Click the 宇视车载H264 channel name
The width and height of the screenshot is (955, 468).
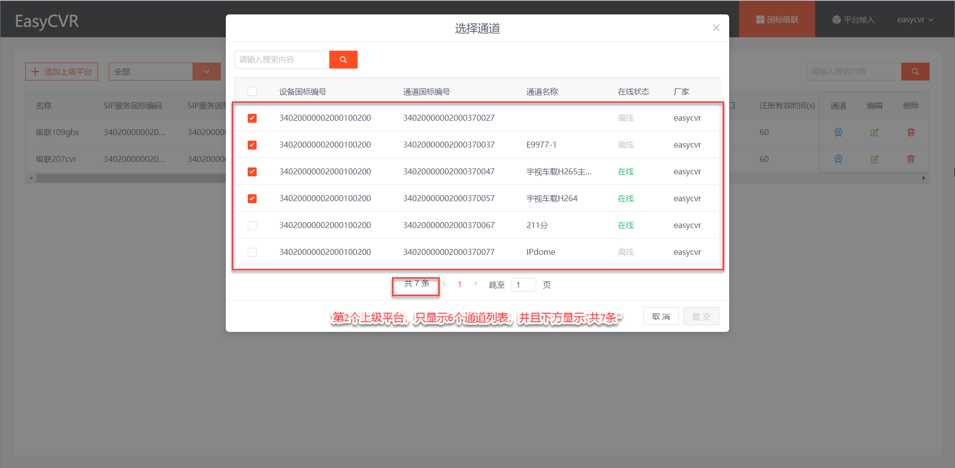[x=552, y=198]
